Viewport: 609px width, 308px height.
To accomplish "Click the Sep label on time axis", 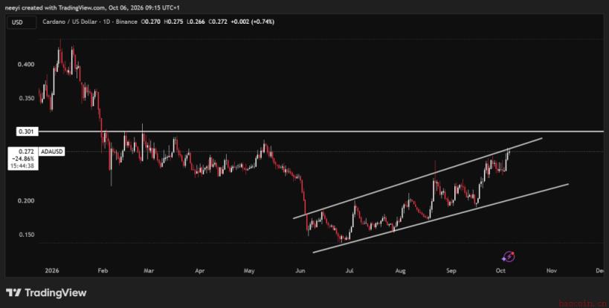I will 451,271.
